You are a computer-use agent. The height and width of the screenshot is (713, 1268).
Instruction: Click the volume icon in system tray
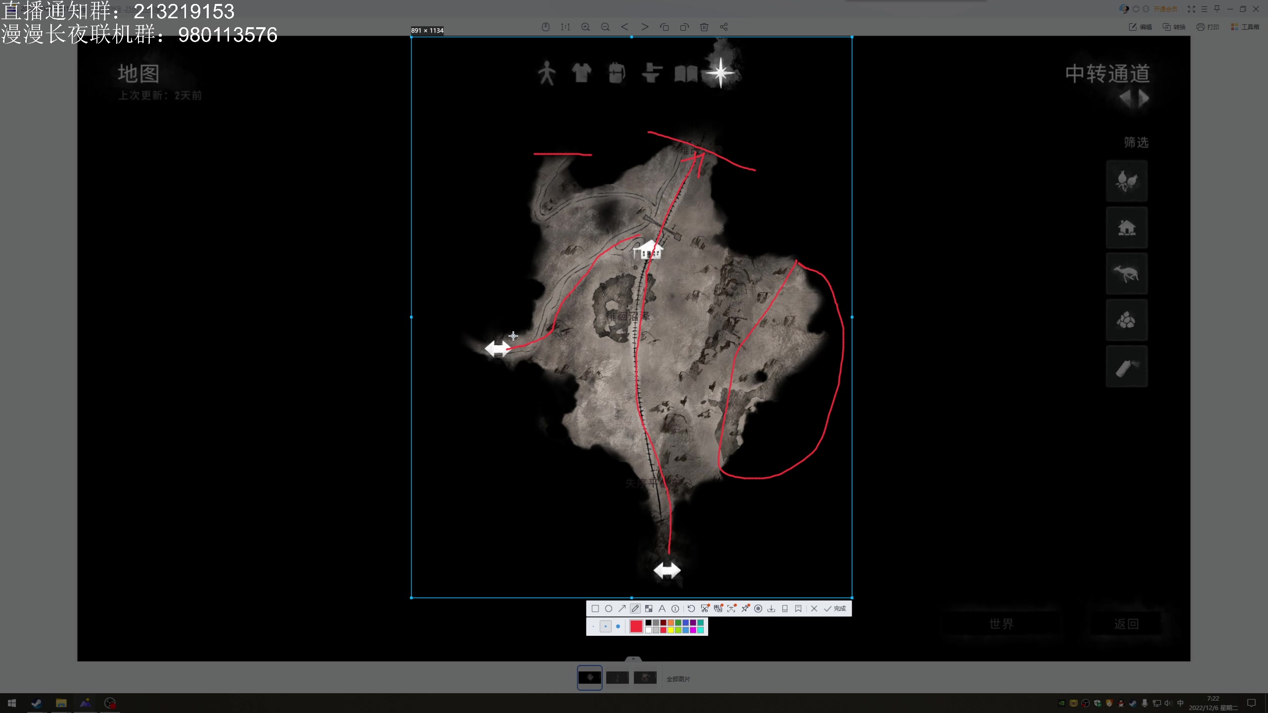point(1169,703)
